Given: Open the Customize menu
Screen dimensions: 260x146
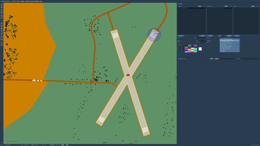Looking at the screenshot, I should point(28,1).
